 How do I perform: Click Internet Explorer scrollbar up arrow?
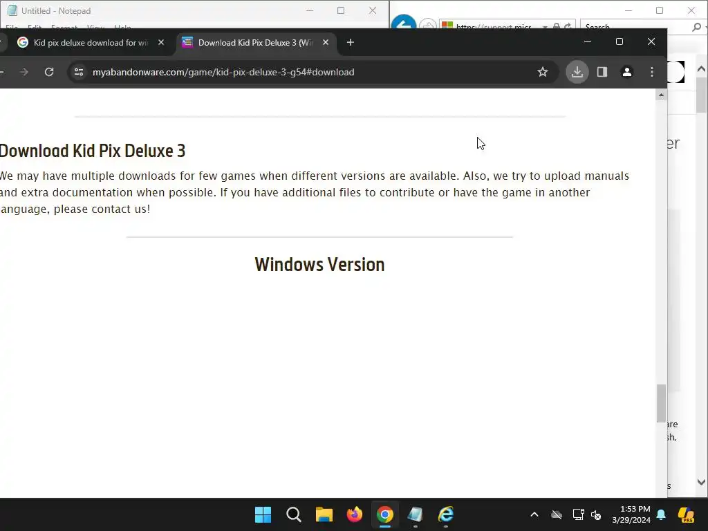pos(701,69)
